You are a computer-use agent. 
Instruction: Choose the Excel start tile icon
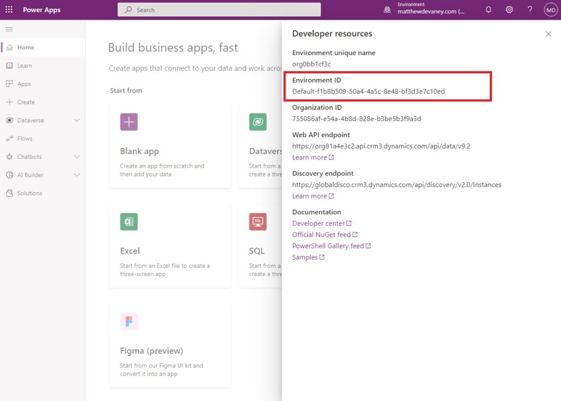pyautogui.click(x=129, y=222)
